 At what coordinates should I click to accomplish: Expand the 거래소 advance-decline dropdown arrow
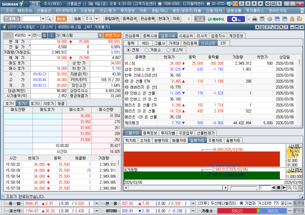pyautogui.click(x=290, y=211)
